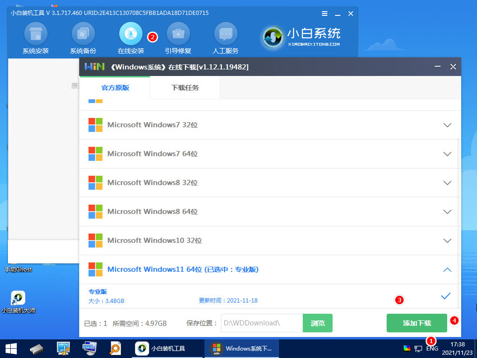Click Windows logo of Windows10 32位 row
This screenshot has width=477, height=358.
(95, 241)
